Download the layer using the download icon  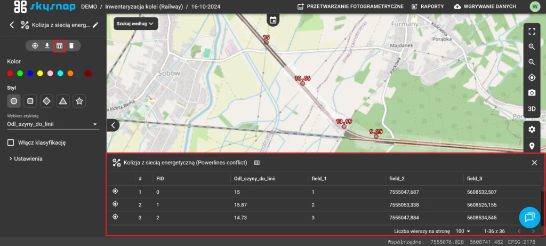(x=47, y=46)
